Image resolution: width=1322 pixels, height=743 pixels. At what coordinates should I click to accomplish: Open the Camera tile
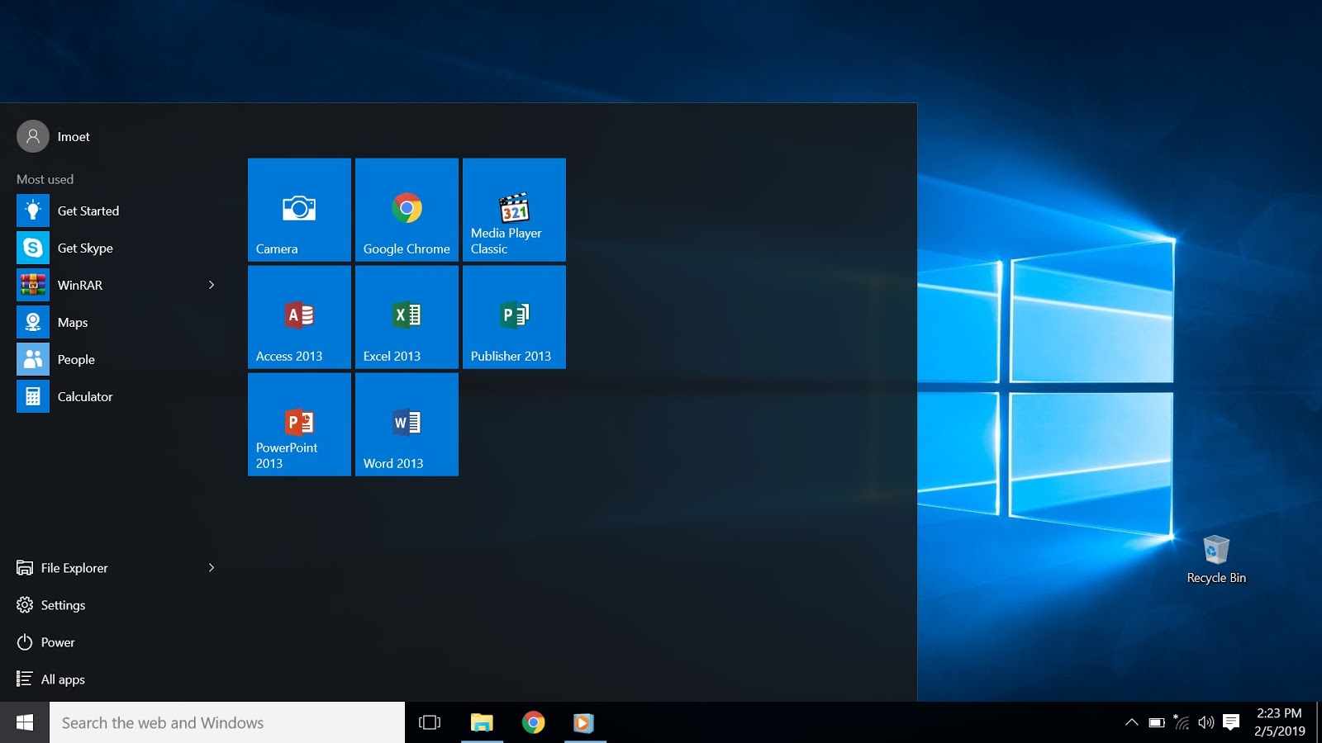(299, 210)
